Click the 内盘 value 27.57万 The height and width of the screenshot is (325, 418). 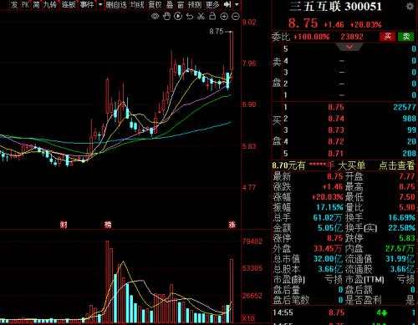(400, 248)
